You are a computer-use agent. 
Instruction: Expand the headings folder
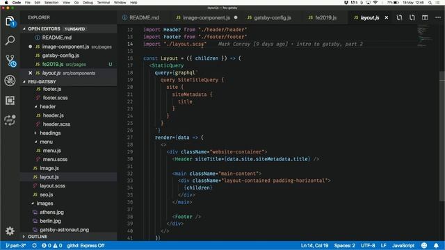35,133
